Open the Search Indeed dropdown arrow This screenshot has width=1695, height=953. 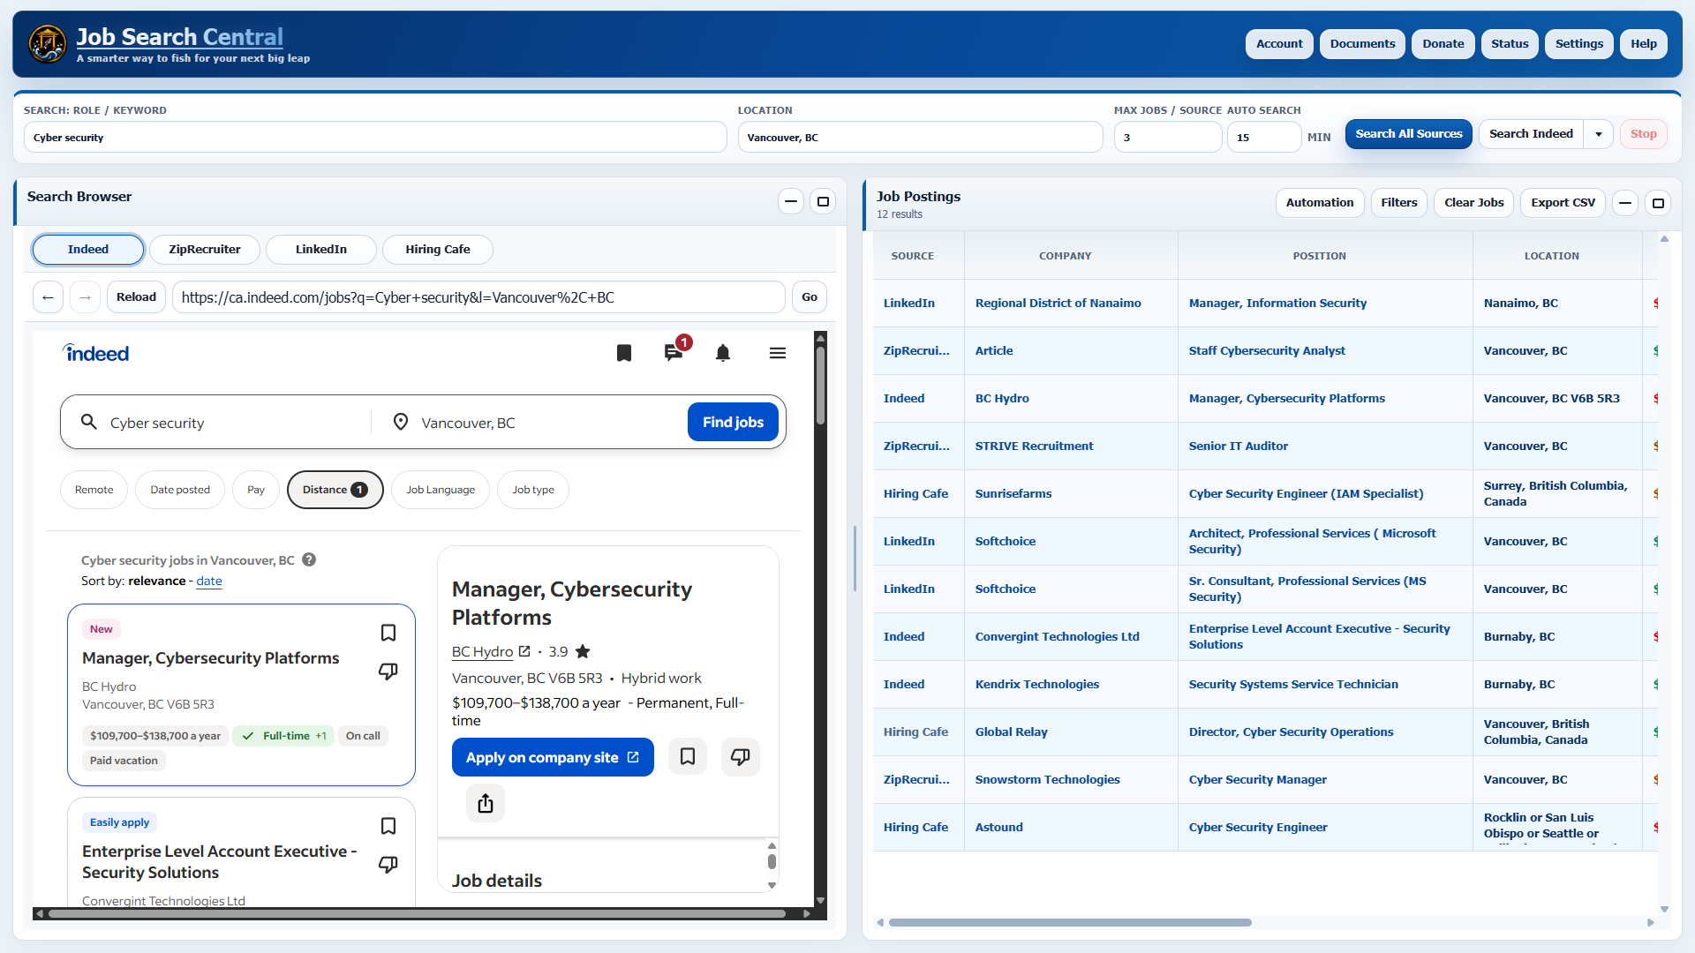pyautogui.click(x=1599, y=134)
